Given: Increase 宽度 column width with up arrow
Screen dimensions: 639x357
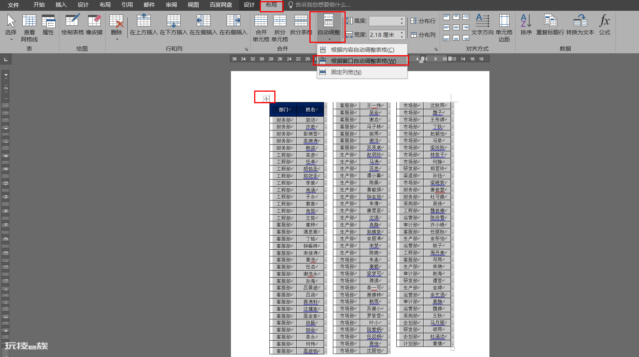Looking at the screenshot, I should 402,32.
